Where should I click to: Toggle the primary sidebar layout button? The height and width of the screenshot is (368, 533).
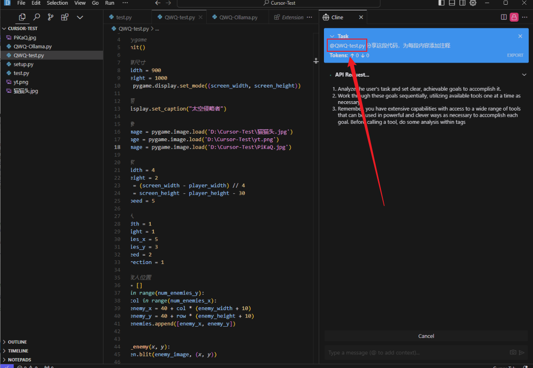441,3
